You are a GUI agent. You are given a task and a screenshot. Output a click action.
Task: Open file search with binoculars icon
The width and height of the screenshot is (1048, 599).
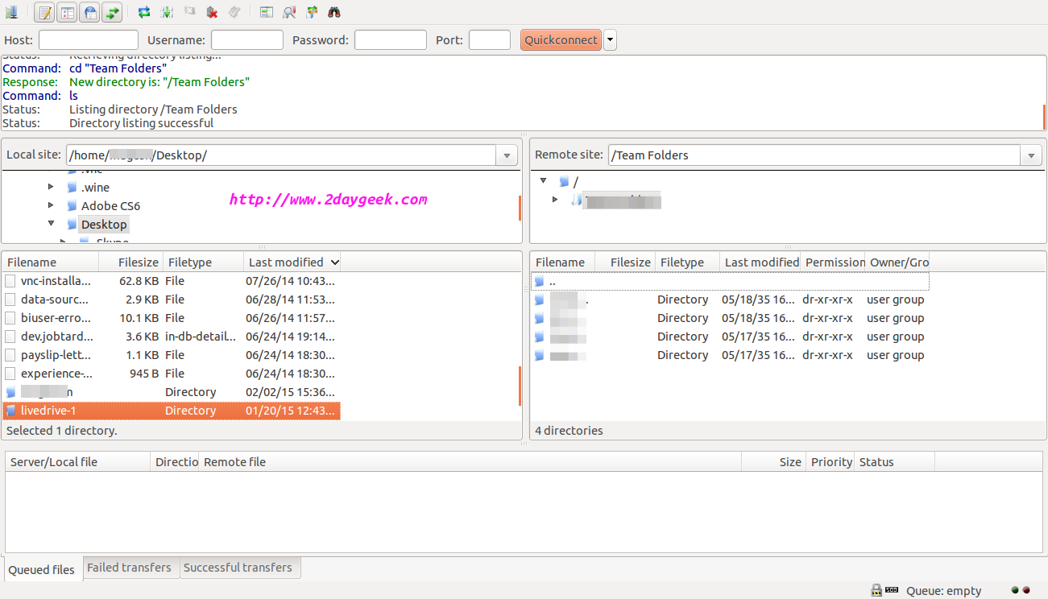pos(334,12)
